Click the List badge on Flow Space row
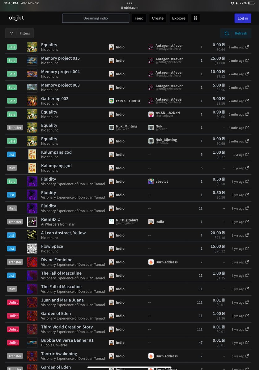Screen dimensions: 259x370 (x=11, y=248)
